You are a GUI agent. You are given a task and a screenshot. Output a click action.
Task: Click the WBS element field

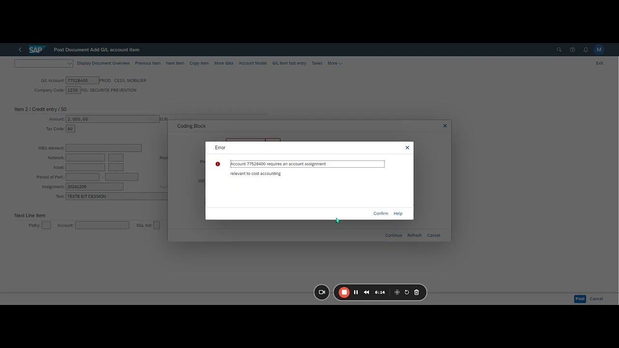pyautogui.click(x=103, y=148)
